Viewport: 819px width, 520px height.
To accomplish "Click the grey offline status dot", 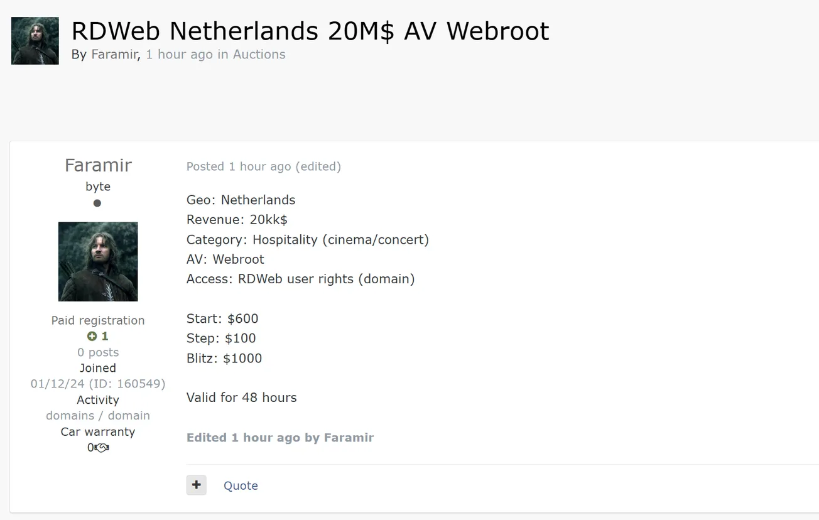I will pos(97,203).
